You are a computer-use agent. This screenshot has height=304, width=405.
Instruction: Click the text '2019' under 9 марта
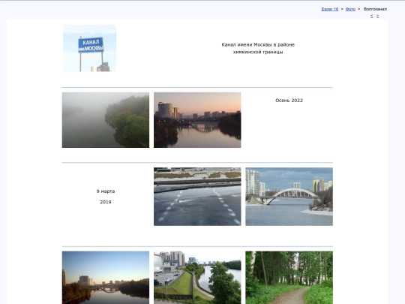106,202
